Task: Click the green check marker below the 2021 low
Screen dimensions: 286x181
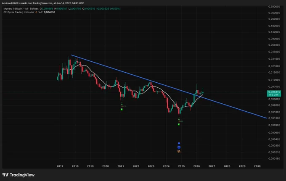Action: click(x=122, y=110)
